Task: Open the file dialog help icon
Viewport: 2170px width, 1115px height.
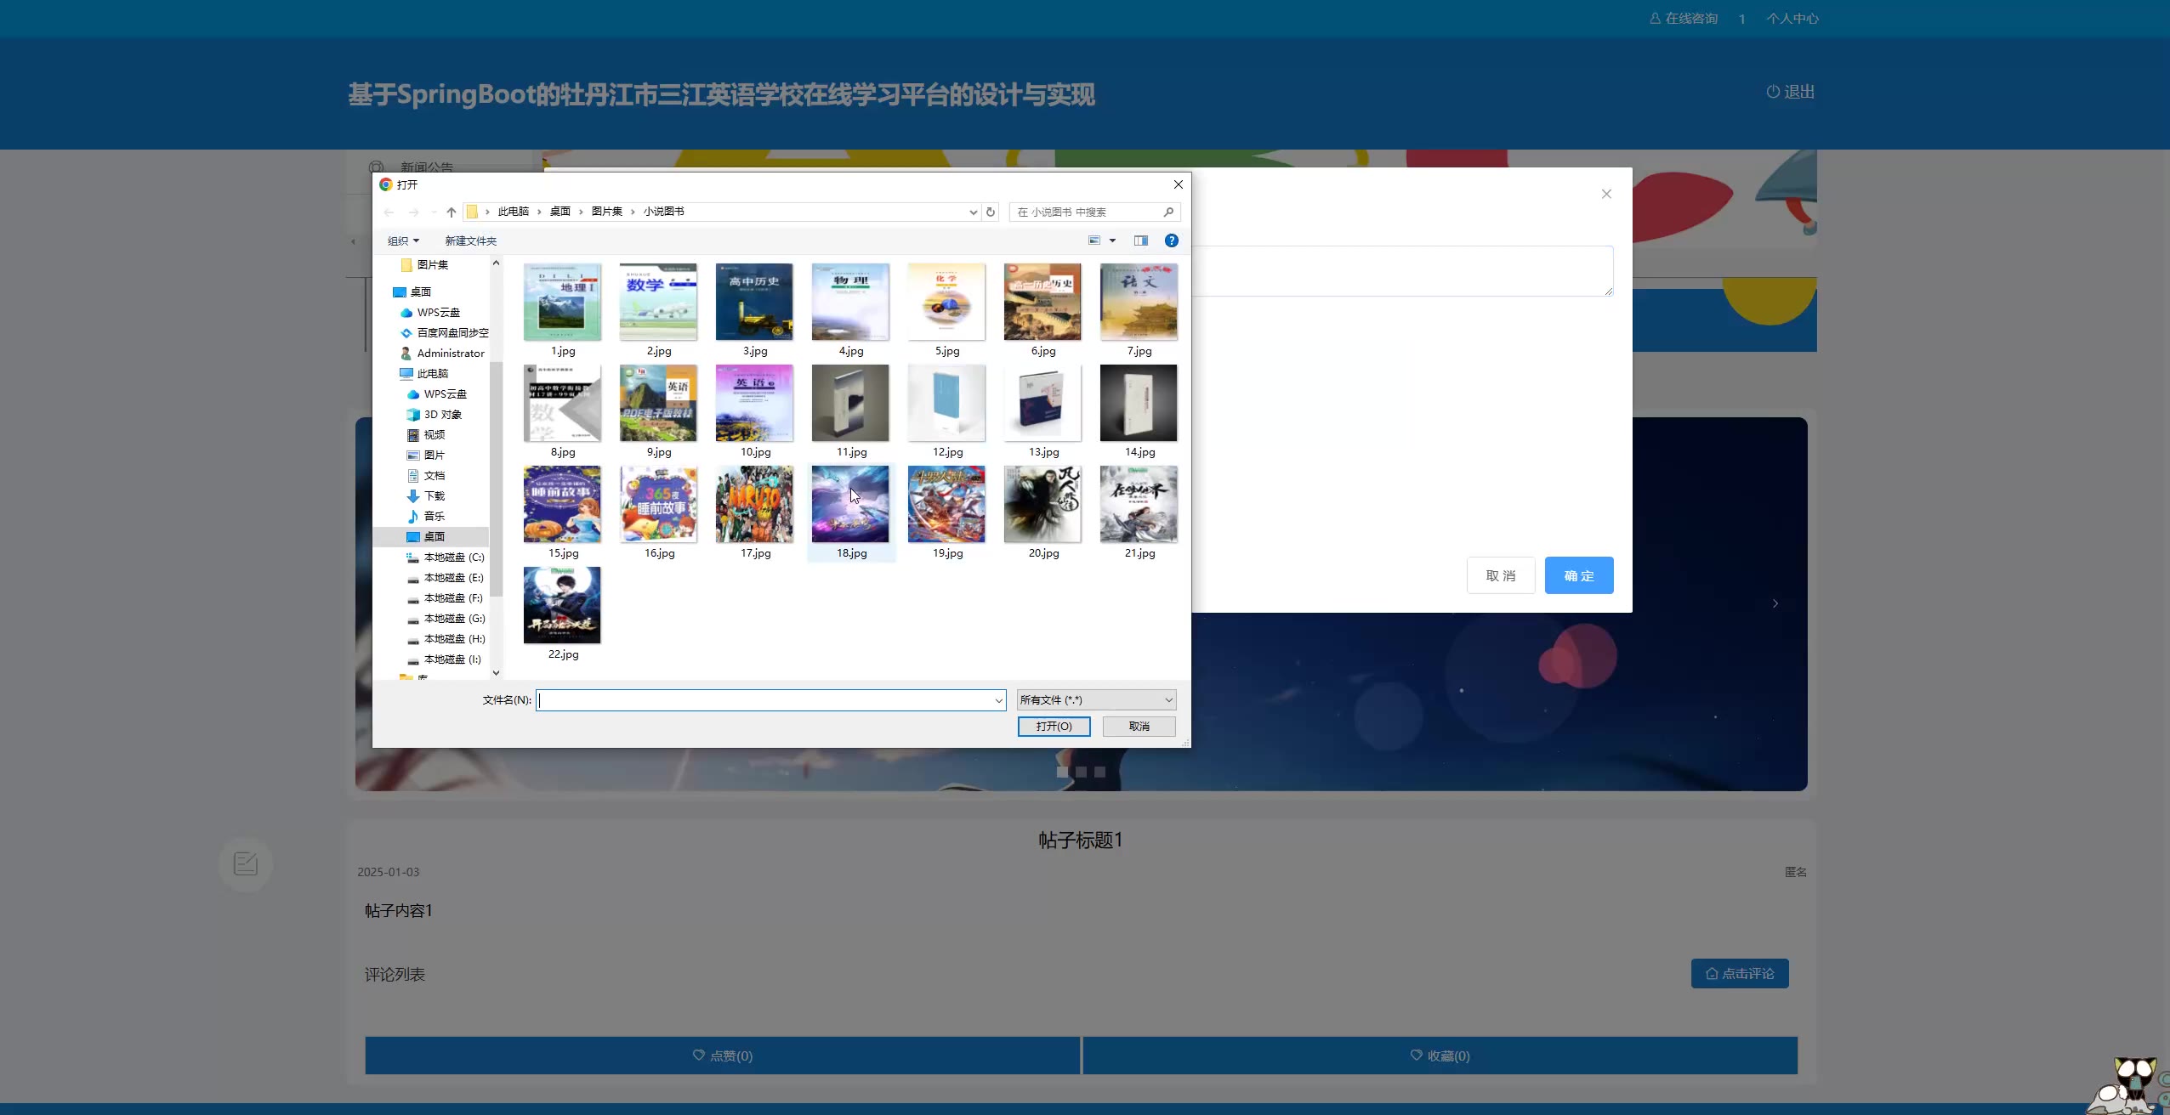Action: (1171, 241)
